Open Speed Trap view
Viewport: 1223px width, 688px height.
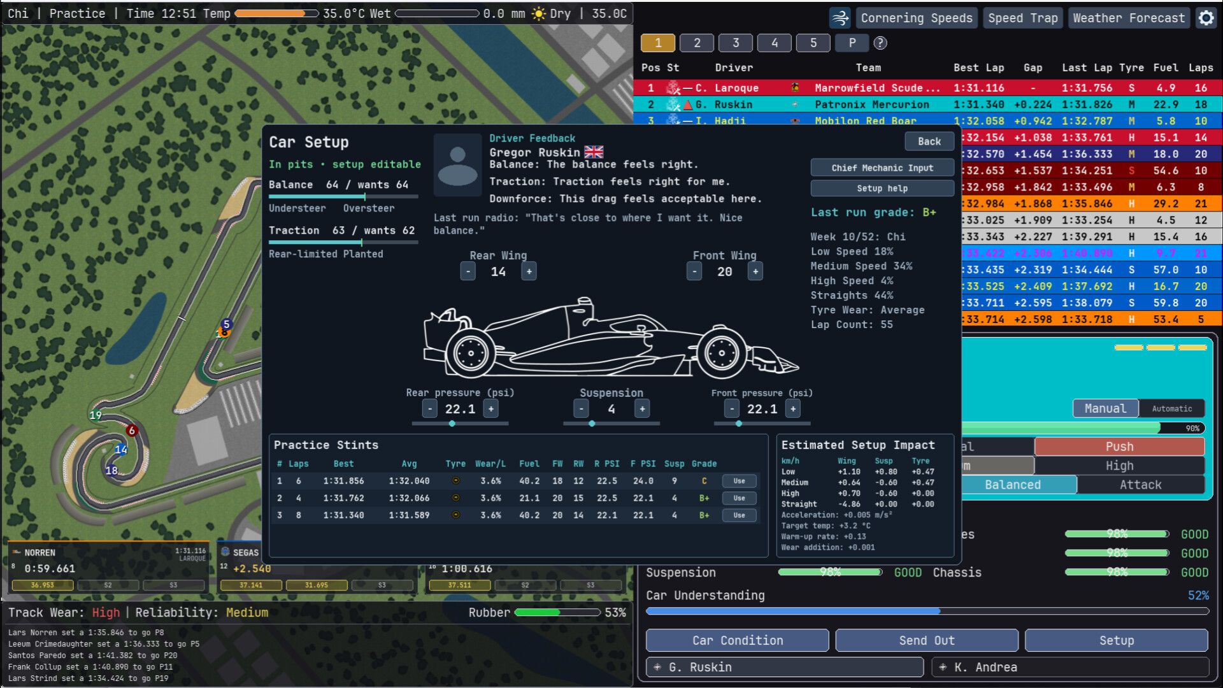1023,18
